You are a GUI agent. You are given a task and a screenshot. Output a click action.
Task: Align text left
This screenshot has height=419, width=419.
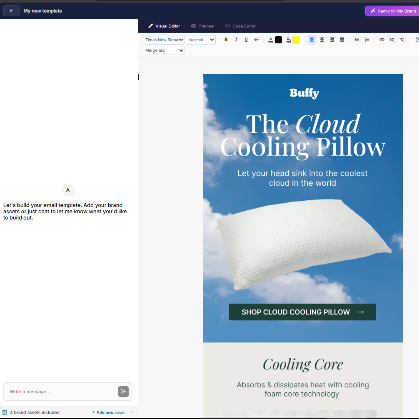coord(312,40)
